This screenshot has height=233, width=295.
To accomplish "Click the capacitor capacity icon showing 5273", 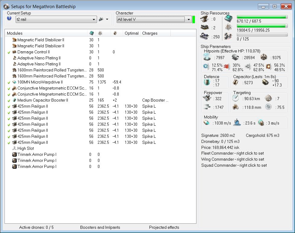I will pos(236,82).
